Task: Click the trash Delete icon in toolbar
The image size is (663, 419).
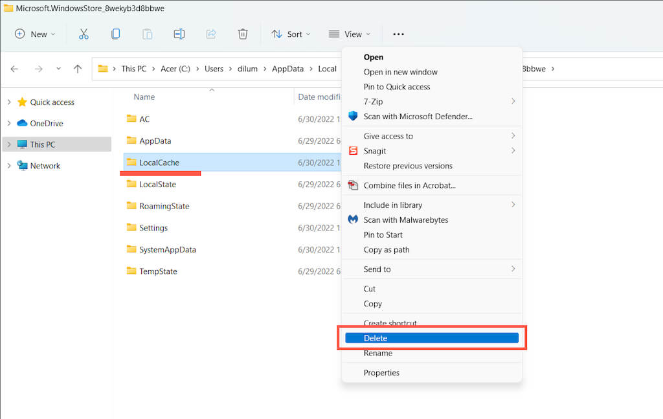Action: point(243,34)
